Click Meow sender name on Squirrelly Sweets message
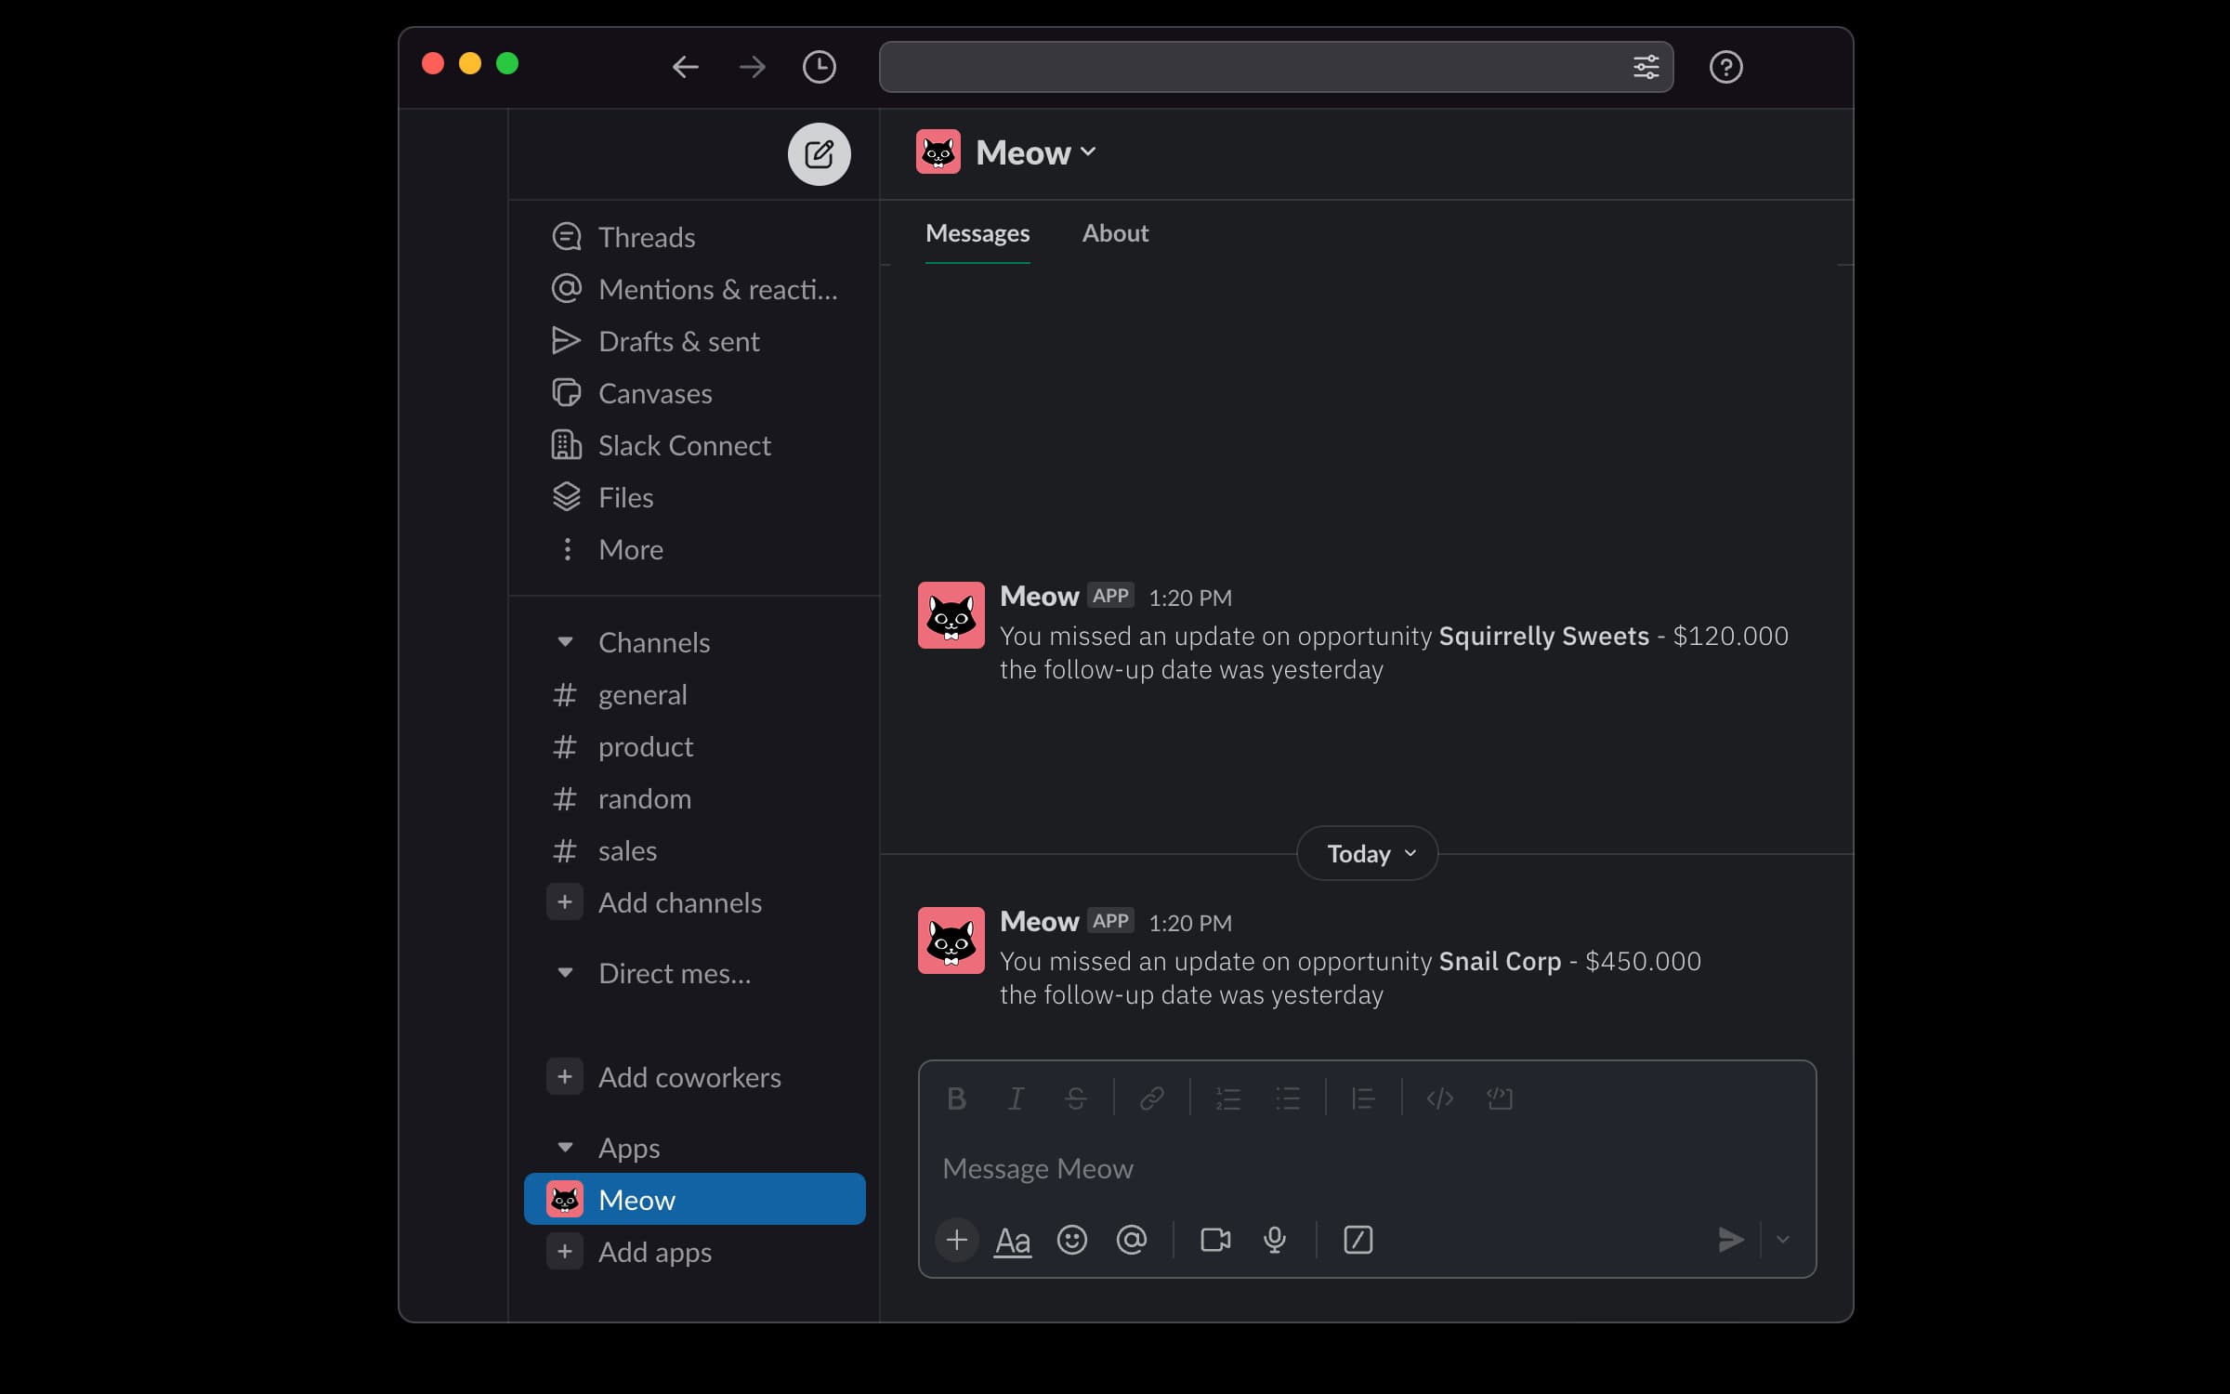The image size is (2230, 1394). click(x=1039, y=596)
